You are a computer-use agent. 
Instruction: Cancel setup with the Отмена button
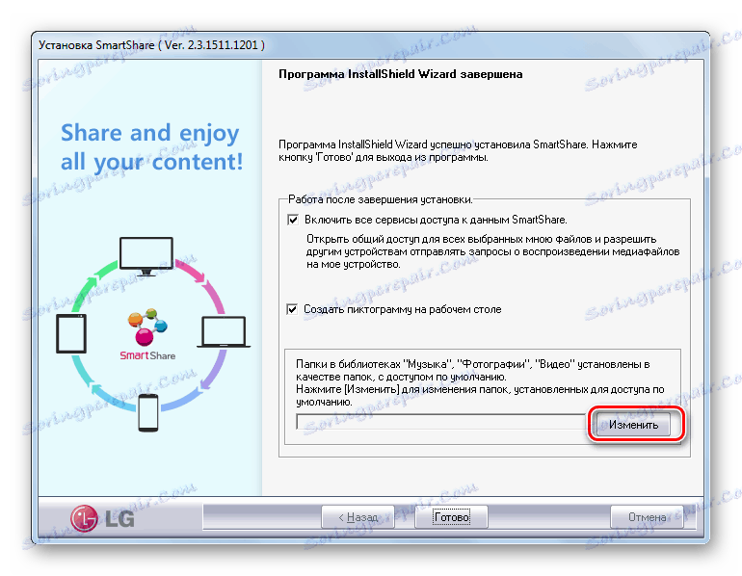(647, 517)
